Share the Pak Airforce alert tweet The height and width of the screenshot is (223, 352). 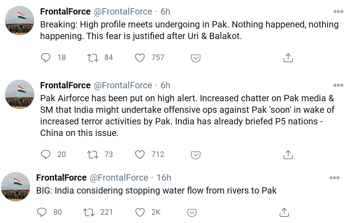288,155
